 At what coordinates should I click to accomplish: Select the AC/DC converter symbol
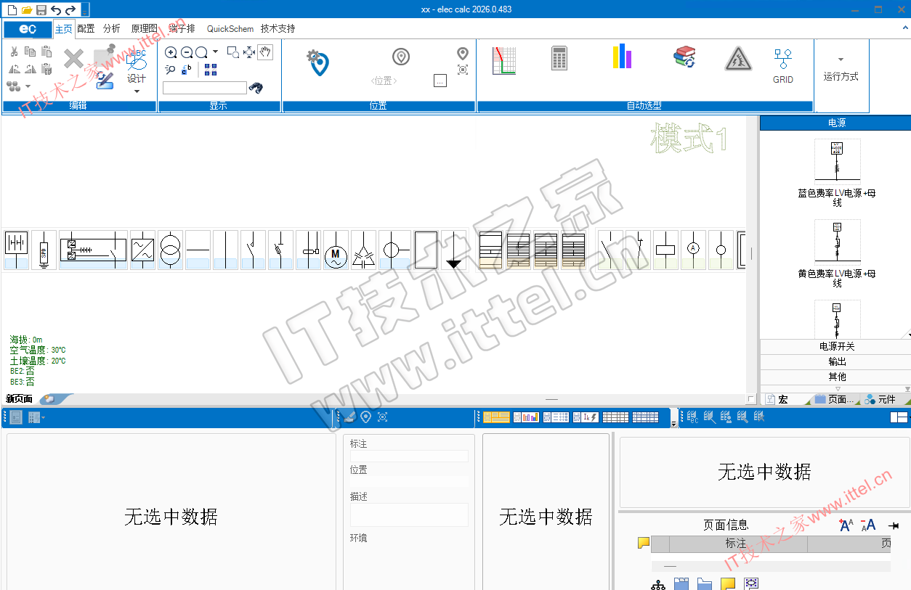pos(142,250)
